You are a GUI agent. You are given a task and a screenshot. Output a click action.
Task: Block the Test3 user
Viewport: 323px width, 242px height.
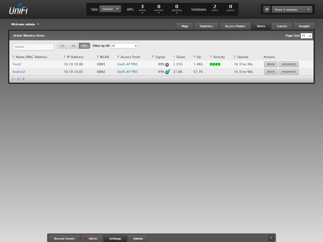click(x=271, y=64)
